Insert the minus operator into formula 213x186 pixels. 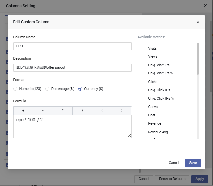[x=43, y=111]
